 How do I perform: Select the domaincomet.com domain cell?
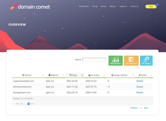coord(22,87)
